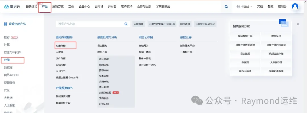The image size is (307, 113).
Task: Open the 云硬盘 product link
Action: point(59,52)
